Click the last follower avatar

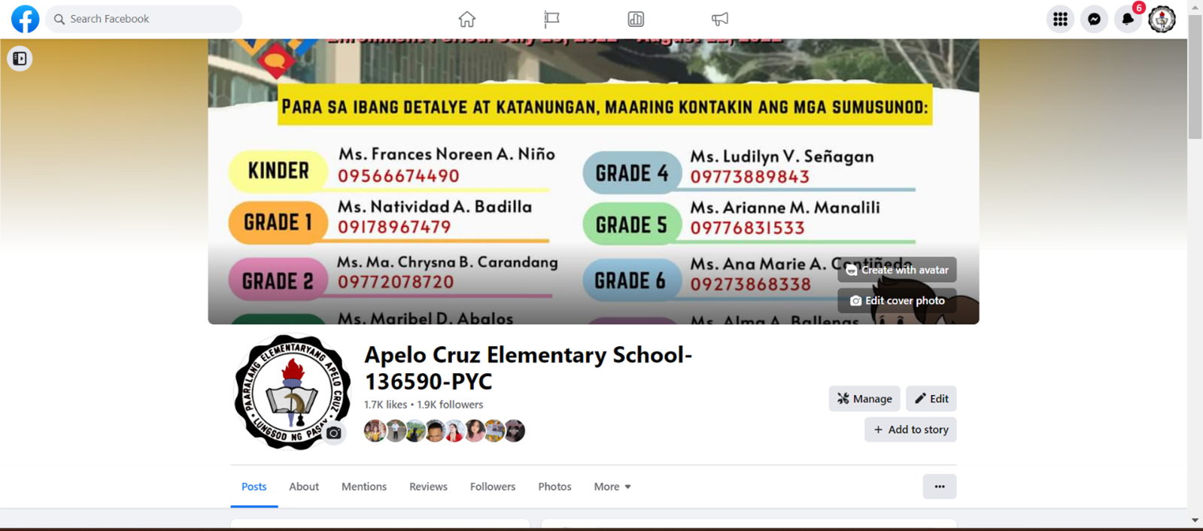click(515, 431)
